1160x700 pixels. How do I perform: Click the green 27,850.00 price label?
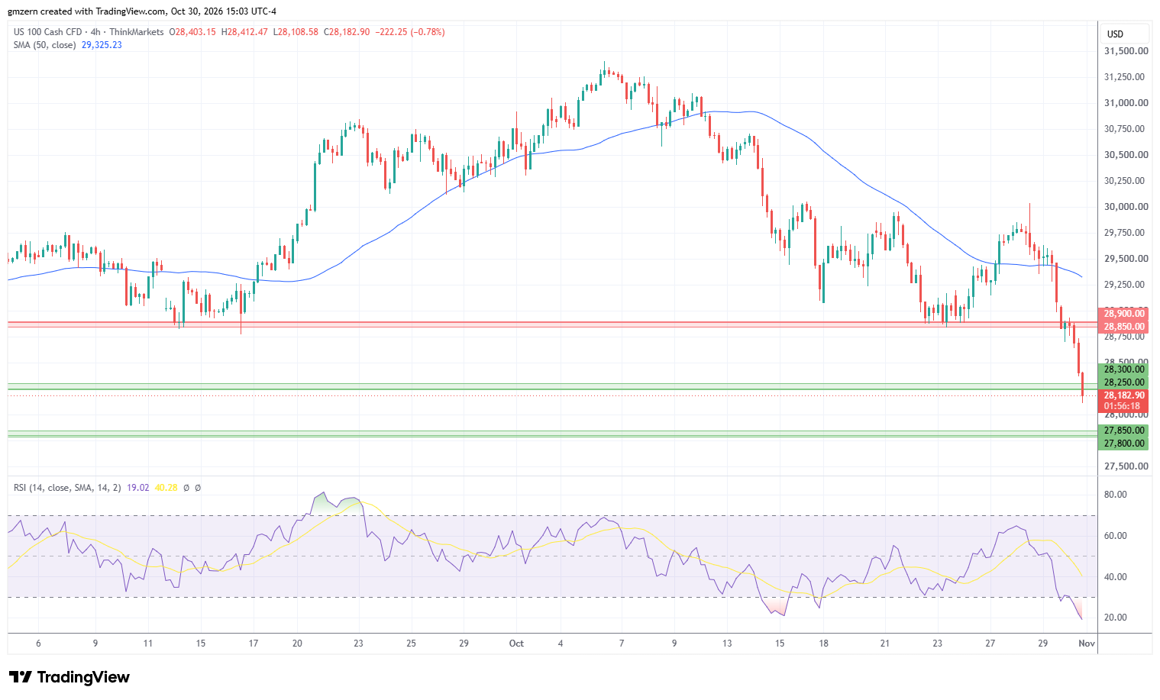pyautogui.click(x=1123, y=431)
